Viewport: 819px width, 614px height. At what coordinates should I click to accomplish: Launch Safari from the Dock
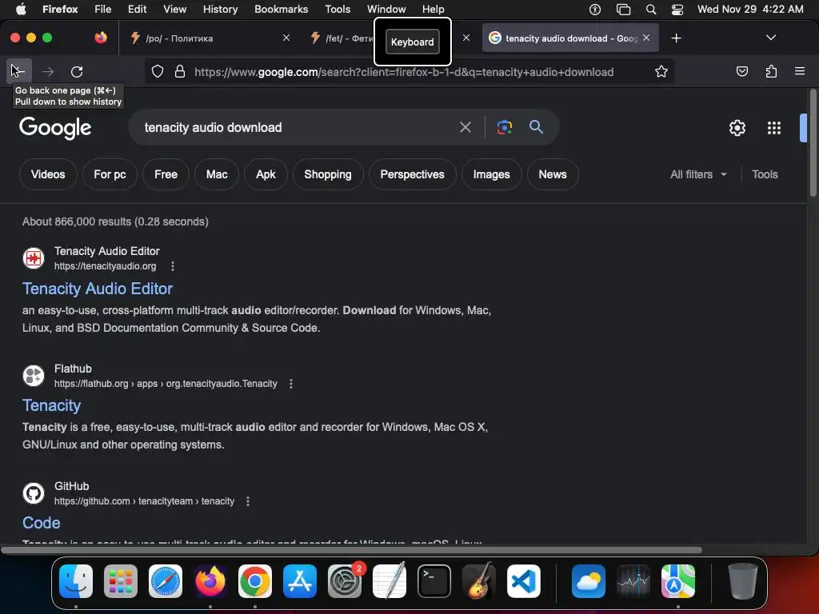click(166, 581)
